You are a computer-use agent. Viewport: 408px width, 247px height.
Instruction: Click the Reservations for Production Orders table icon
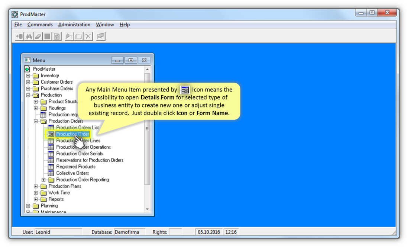coord(51,160)
